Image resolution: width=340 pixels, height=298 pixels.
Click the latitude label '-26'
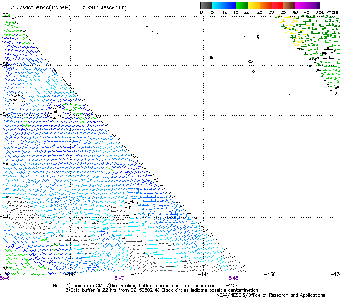(4, 165)
